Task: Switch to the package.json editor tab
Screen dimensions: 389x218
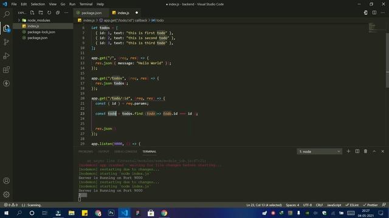Action: pos(91,13)
